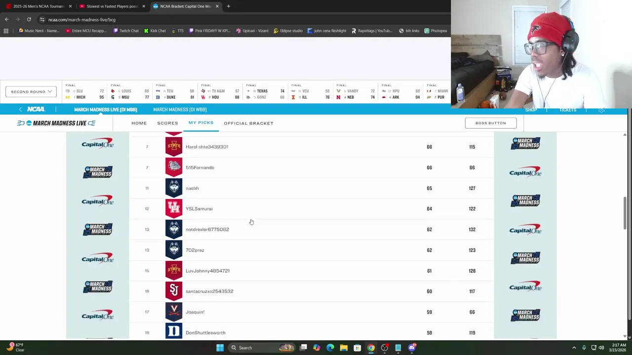Open the bookmarks apps grid icon
The height and width of the screenshot is (355, 632).
pyautogui.click(x=6, y=31)
